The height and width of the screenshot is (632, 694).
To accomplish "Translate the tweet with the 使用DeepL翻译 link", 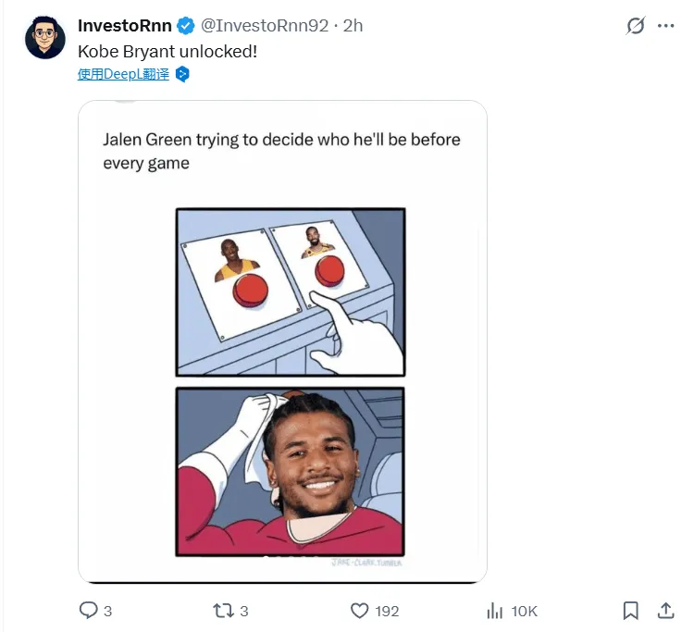I will [124, 74].
